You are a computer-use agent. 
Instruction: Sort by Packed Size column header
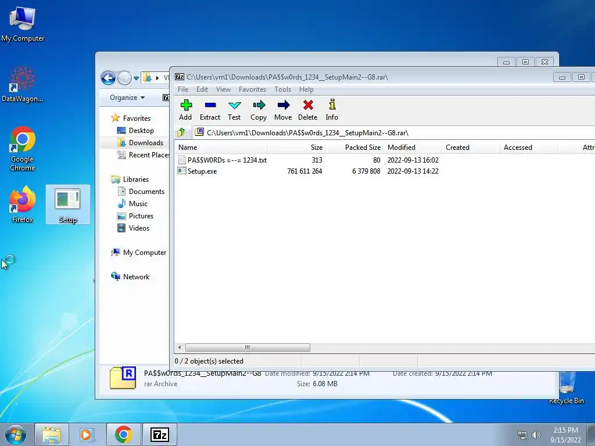pyautogui.click(x=355, y=147)
